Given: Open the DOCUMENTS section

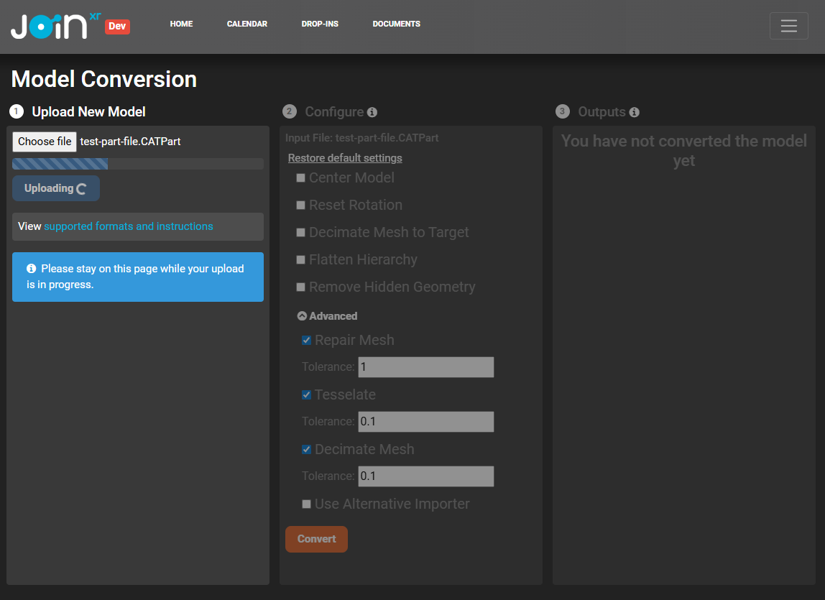Looking at the screenshot, I should [396, 24].
